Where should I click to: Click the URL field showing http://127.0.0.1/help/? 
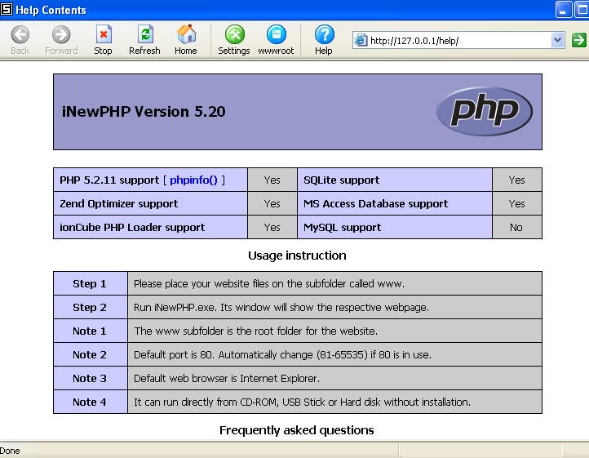point(459,40)
